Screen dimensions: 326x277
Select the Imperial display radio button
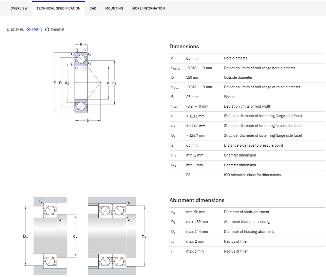point(47,30)
